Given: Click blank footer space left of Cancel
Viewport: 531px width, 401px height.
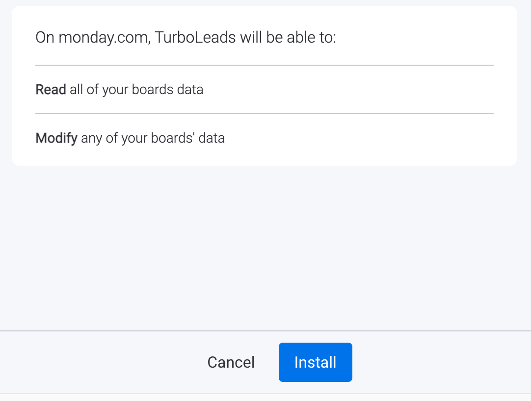Looking at the screenshot, I should click(98, 362).
